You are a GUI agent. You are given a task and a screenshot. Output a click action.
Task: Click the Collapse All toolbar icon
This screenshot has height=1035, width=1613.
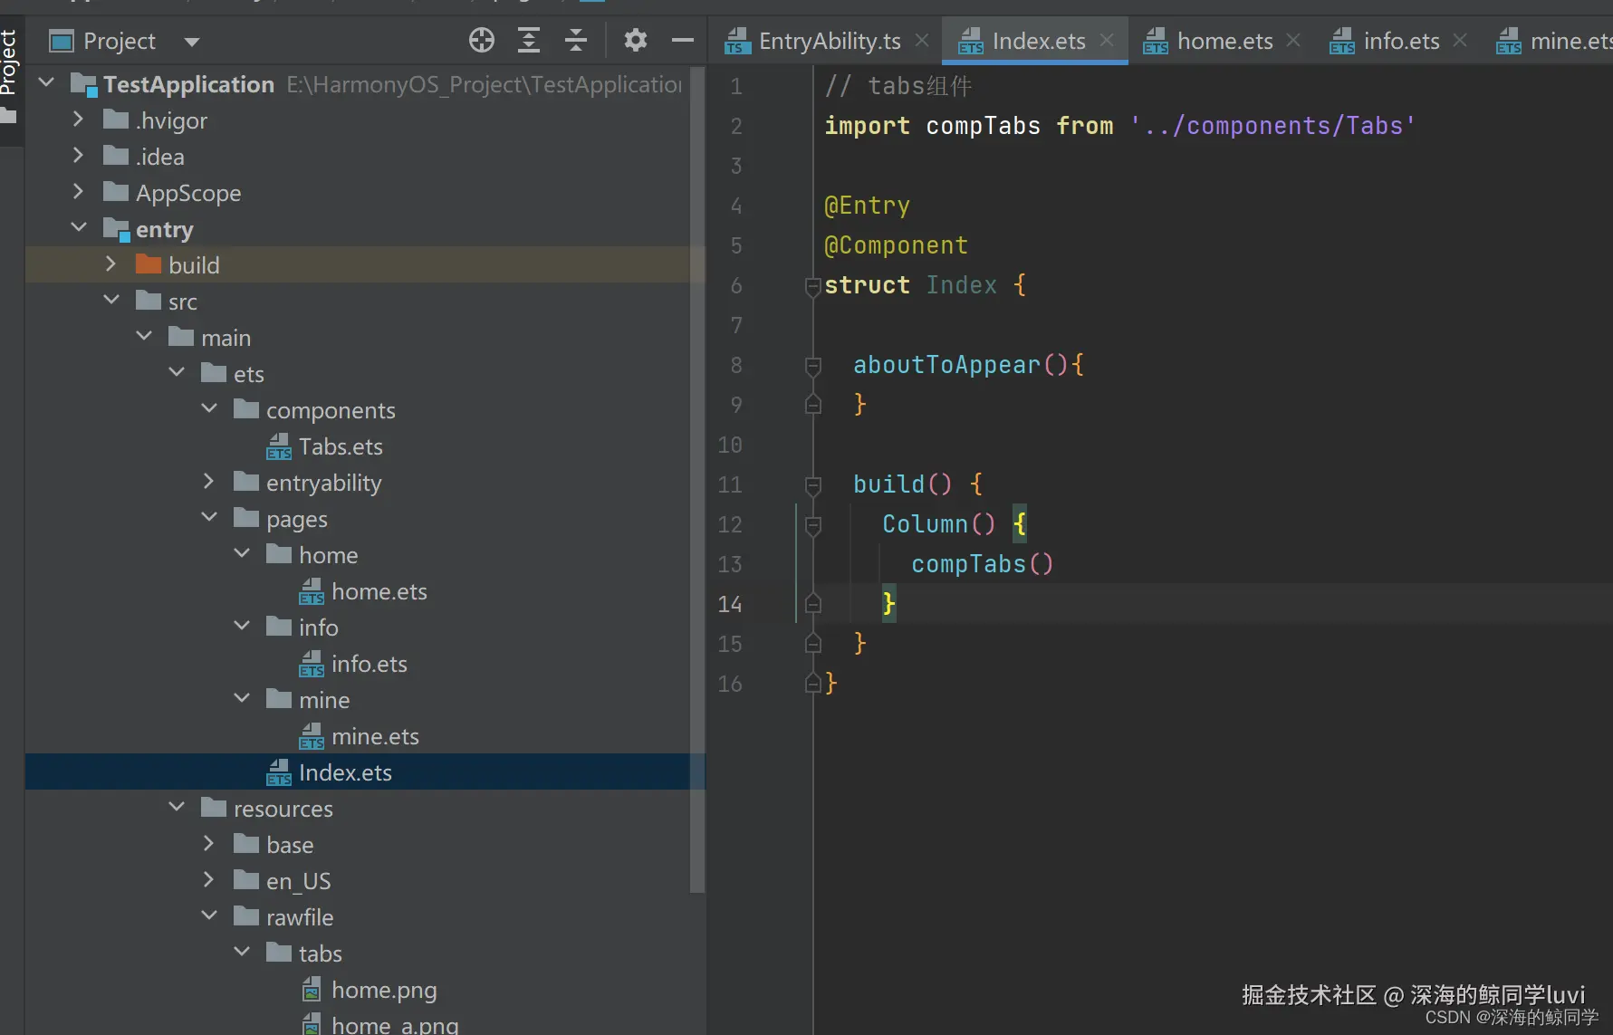coord(576,40)
